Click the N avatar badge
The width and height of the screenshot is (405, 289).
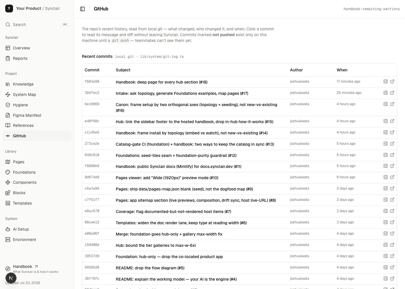[x=11, y=278]
